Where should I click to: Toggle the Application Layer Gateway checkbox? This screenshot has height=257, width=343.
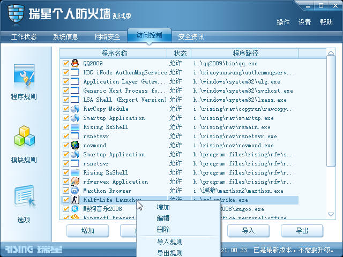tap(66, 81)
